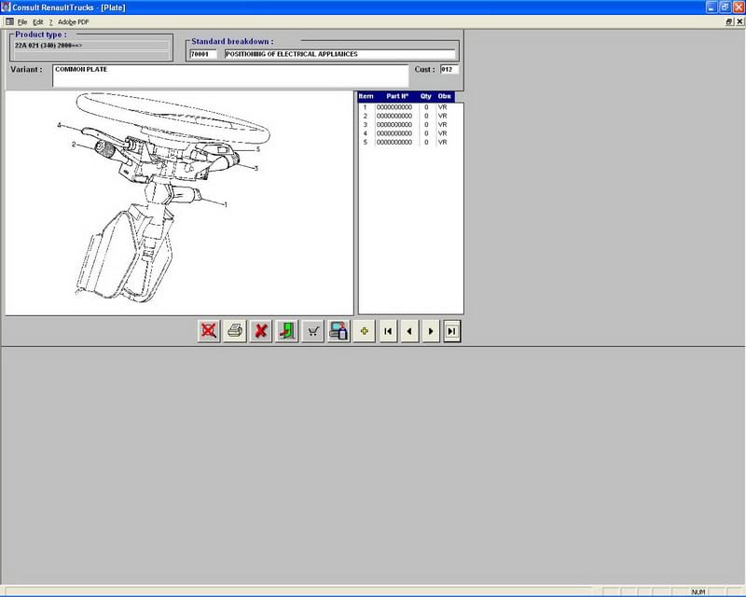Click the Part N° column header

[397, 96]
